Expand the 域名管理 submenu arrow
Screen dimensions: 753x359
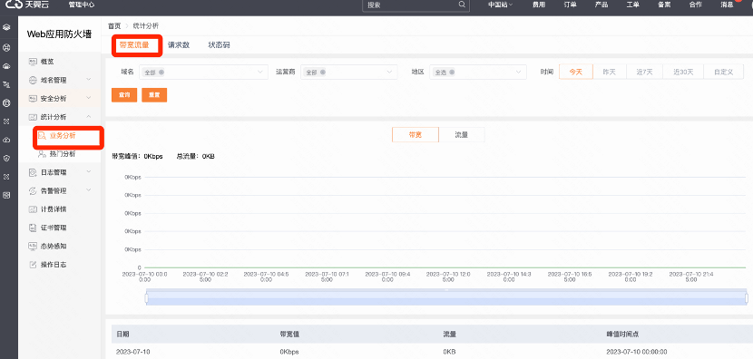(89, 79)
